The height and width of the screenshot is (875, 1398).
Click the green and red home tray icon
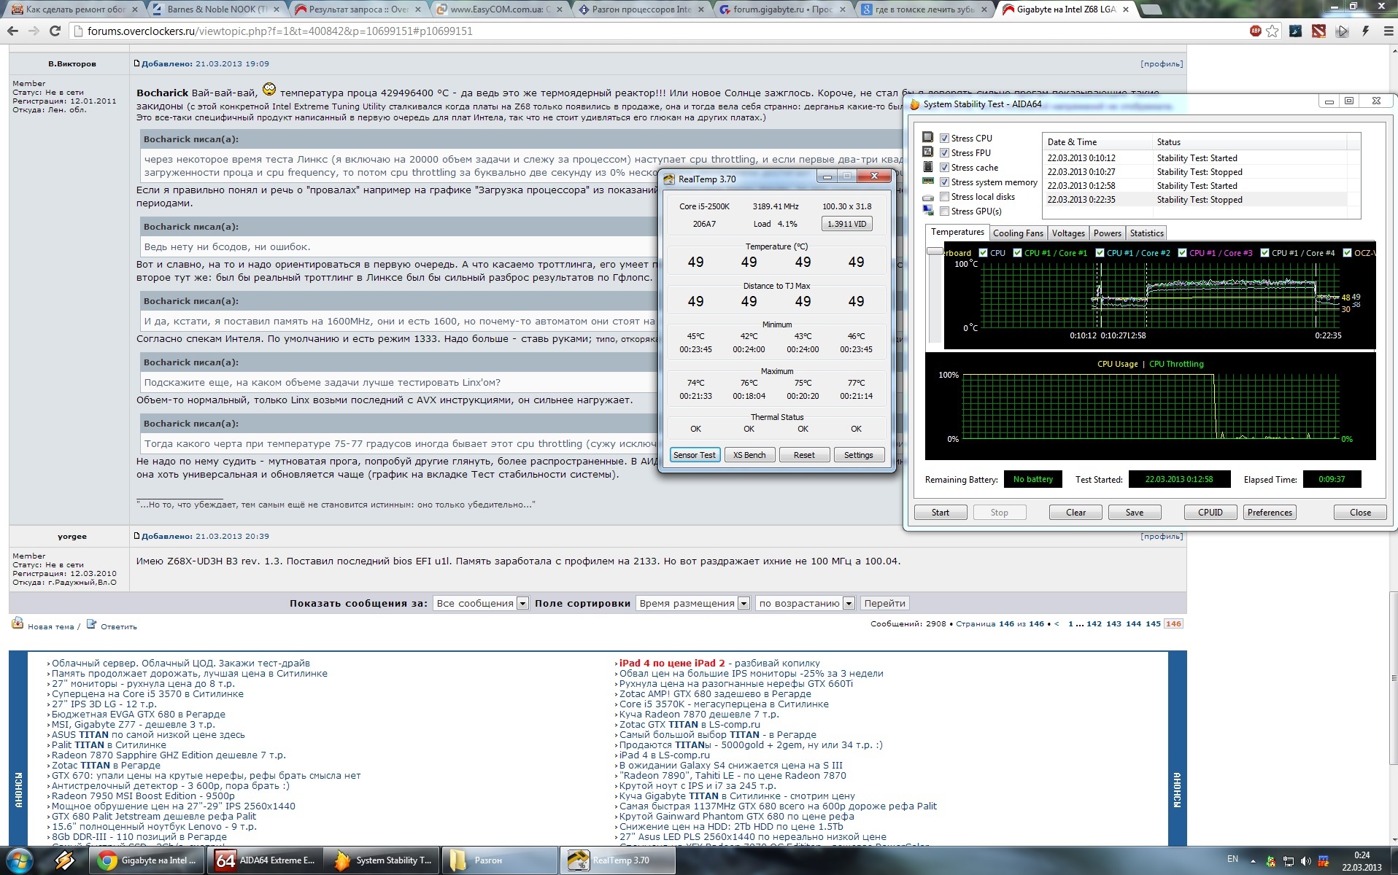[x=1271, y=861]
